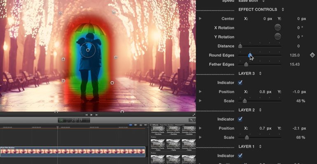This screenshot has width=317, height=164.
Task: Open the LAYER 2 up-down stepper
Action: click(x=260, y=110)
